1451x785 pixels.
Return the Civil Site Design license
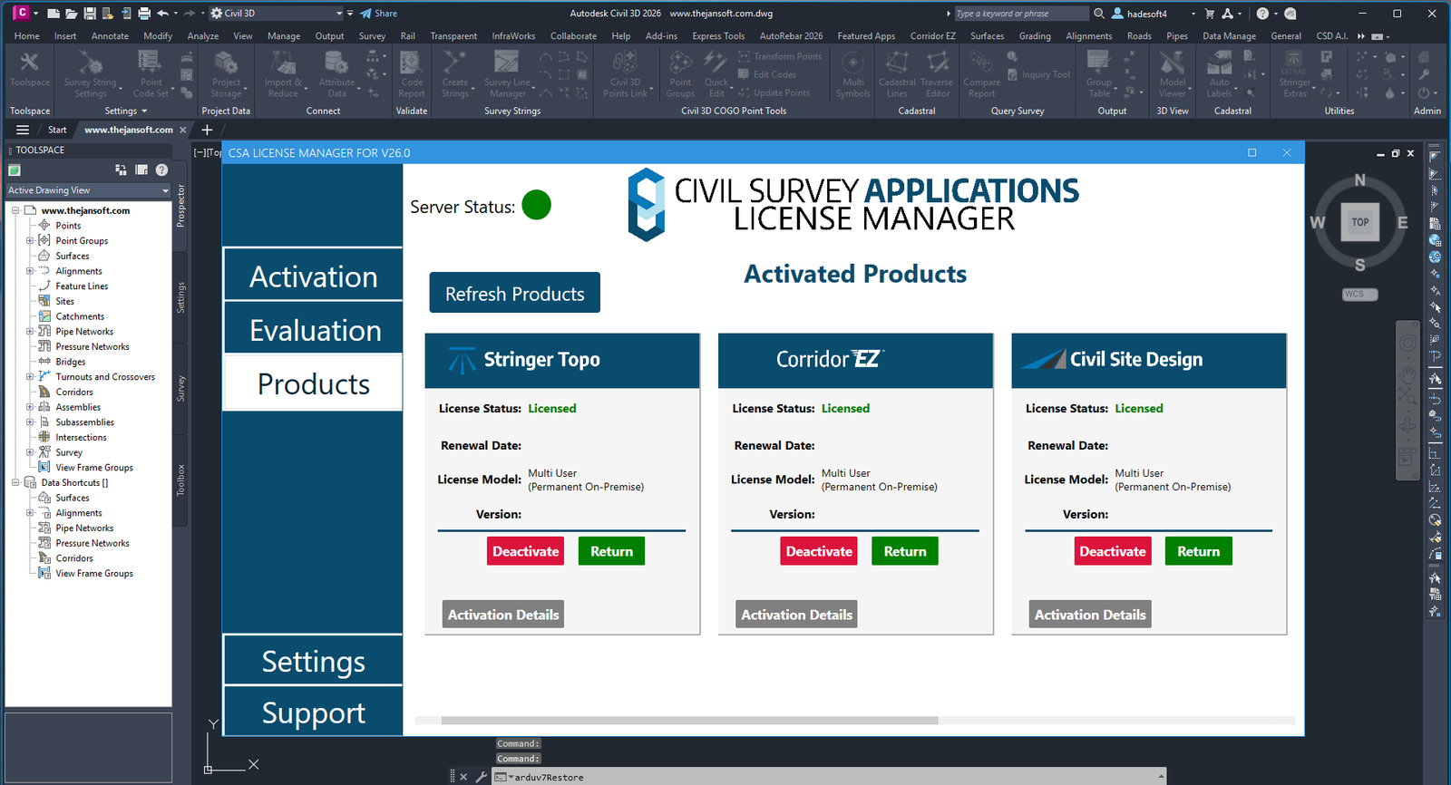(1198, 551)
